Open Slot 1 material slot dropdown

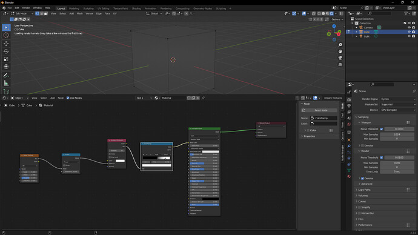coord(144,98)
